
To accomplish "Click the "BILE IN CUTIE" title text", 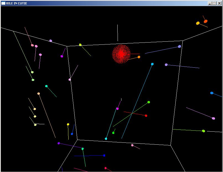I will click(x=17, y=3).
